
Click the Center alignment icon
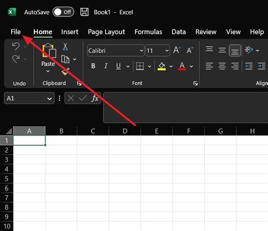222,66
